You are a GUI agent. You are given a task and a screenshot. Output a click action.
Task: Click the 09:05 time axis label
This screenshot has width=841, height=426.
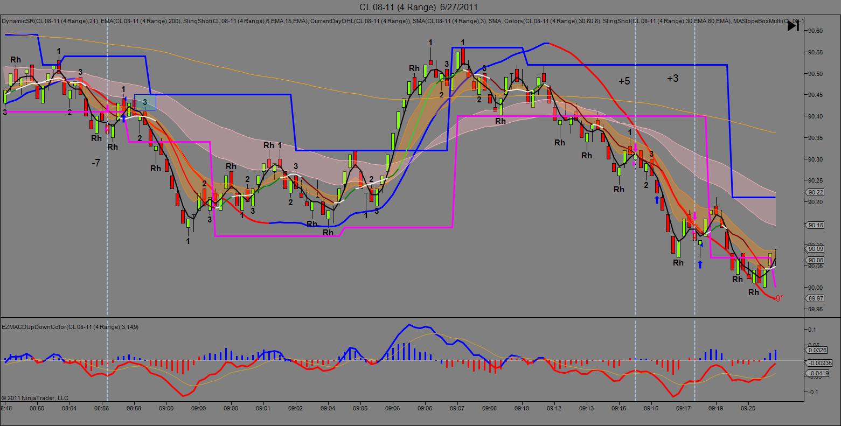point(360,409)
